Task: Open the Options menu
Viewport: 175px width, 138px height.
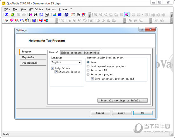Action: [x=51, y=9]
